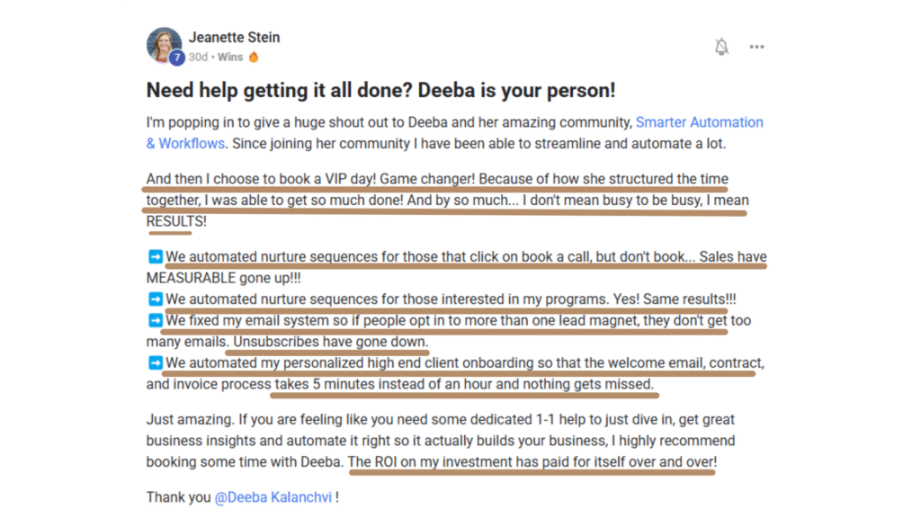This screenshot has height=518, width=921.
Task: Click arrow icon before 'We fixed my email system'
Action: coord(155,320)
